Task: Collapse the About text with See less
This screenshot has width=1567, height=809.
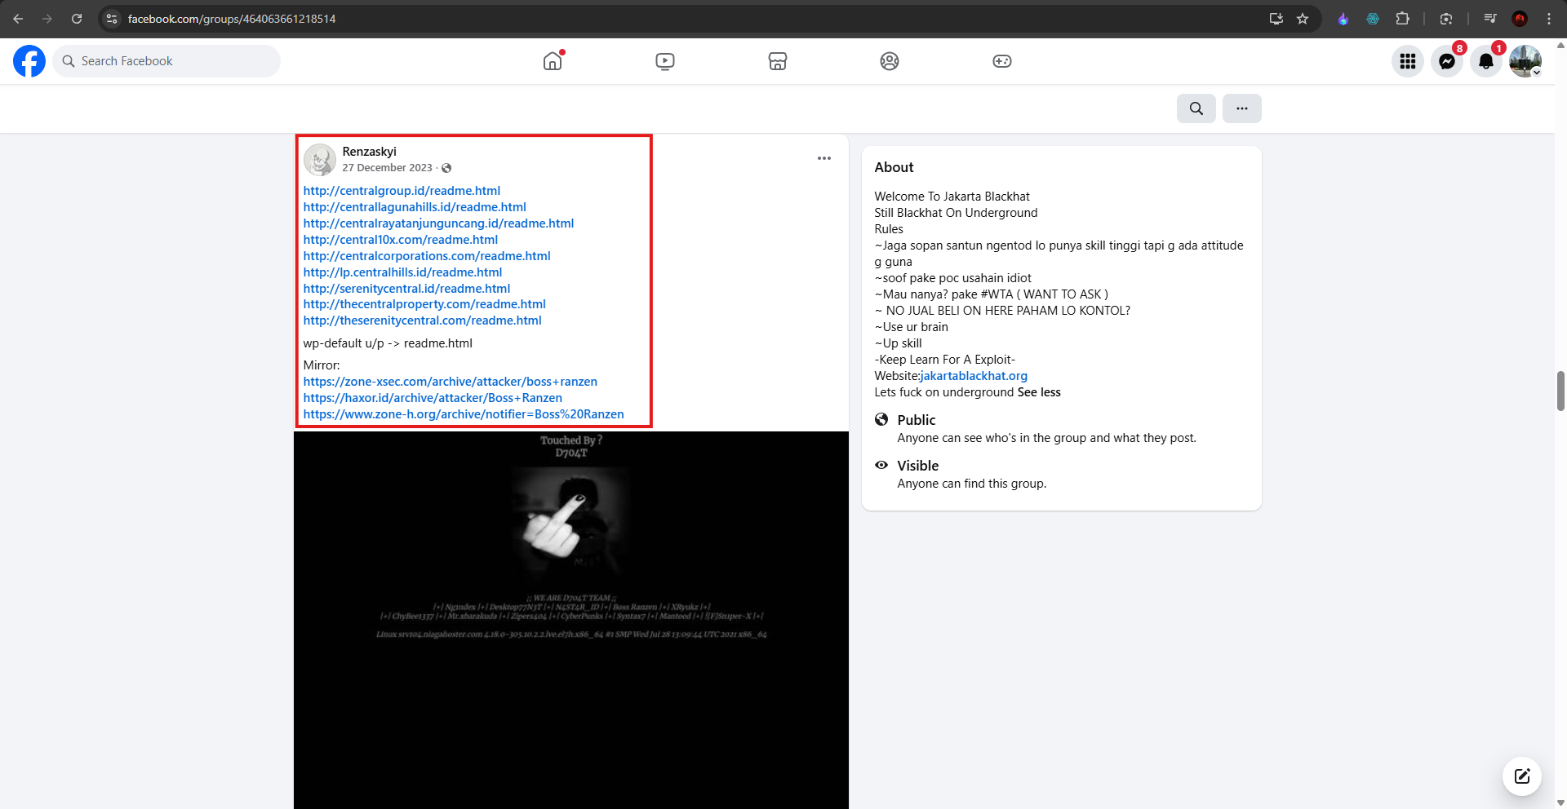Action: (1039, 392)
